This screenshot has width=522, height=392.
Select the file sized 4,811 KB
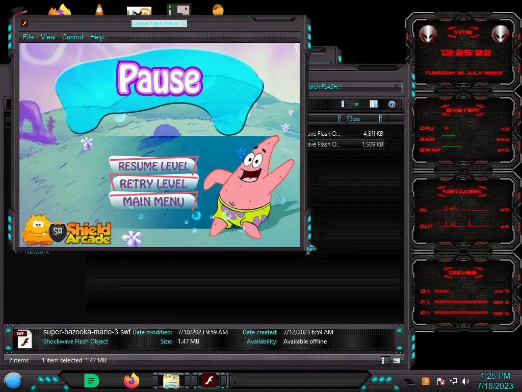[346, 134]
